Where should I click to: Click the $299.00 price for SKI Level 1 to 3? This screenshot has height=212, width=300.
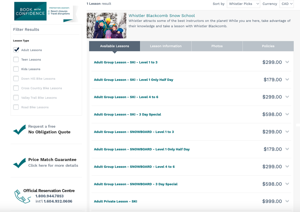pyautogui.click(x=272, y=62)
